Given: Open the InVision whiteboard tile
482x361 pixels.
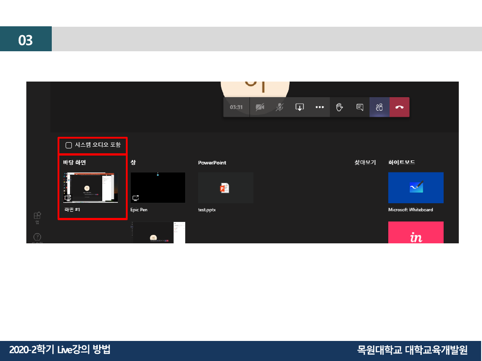Looking at the screenshot, I should (x=416, y=233).
